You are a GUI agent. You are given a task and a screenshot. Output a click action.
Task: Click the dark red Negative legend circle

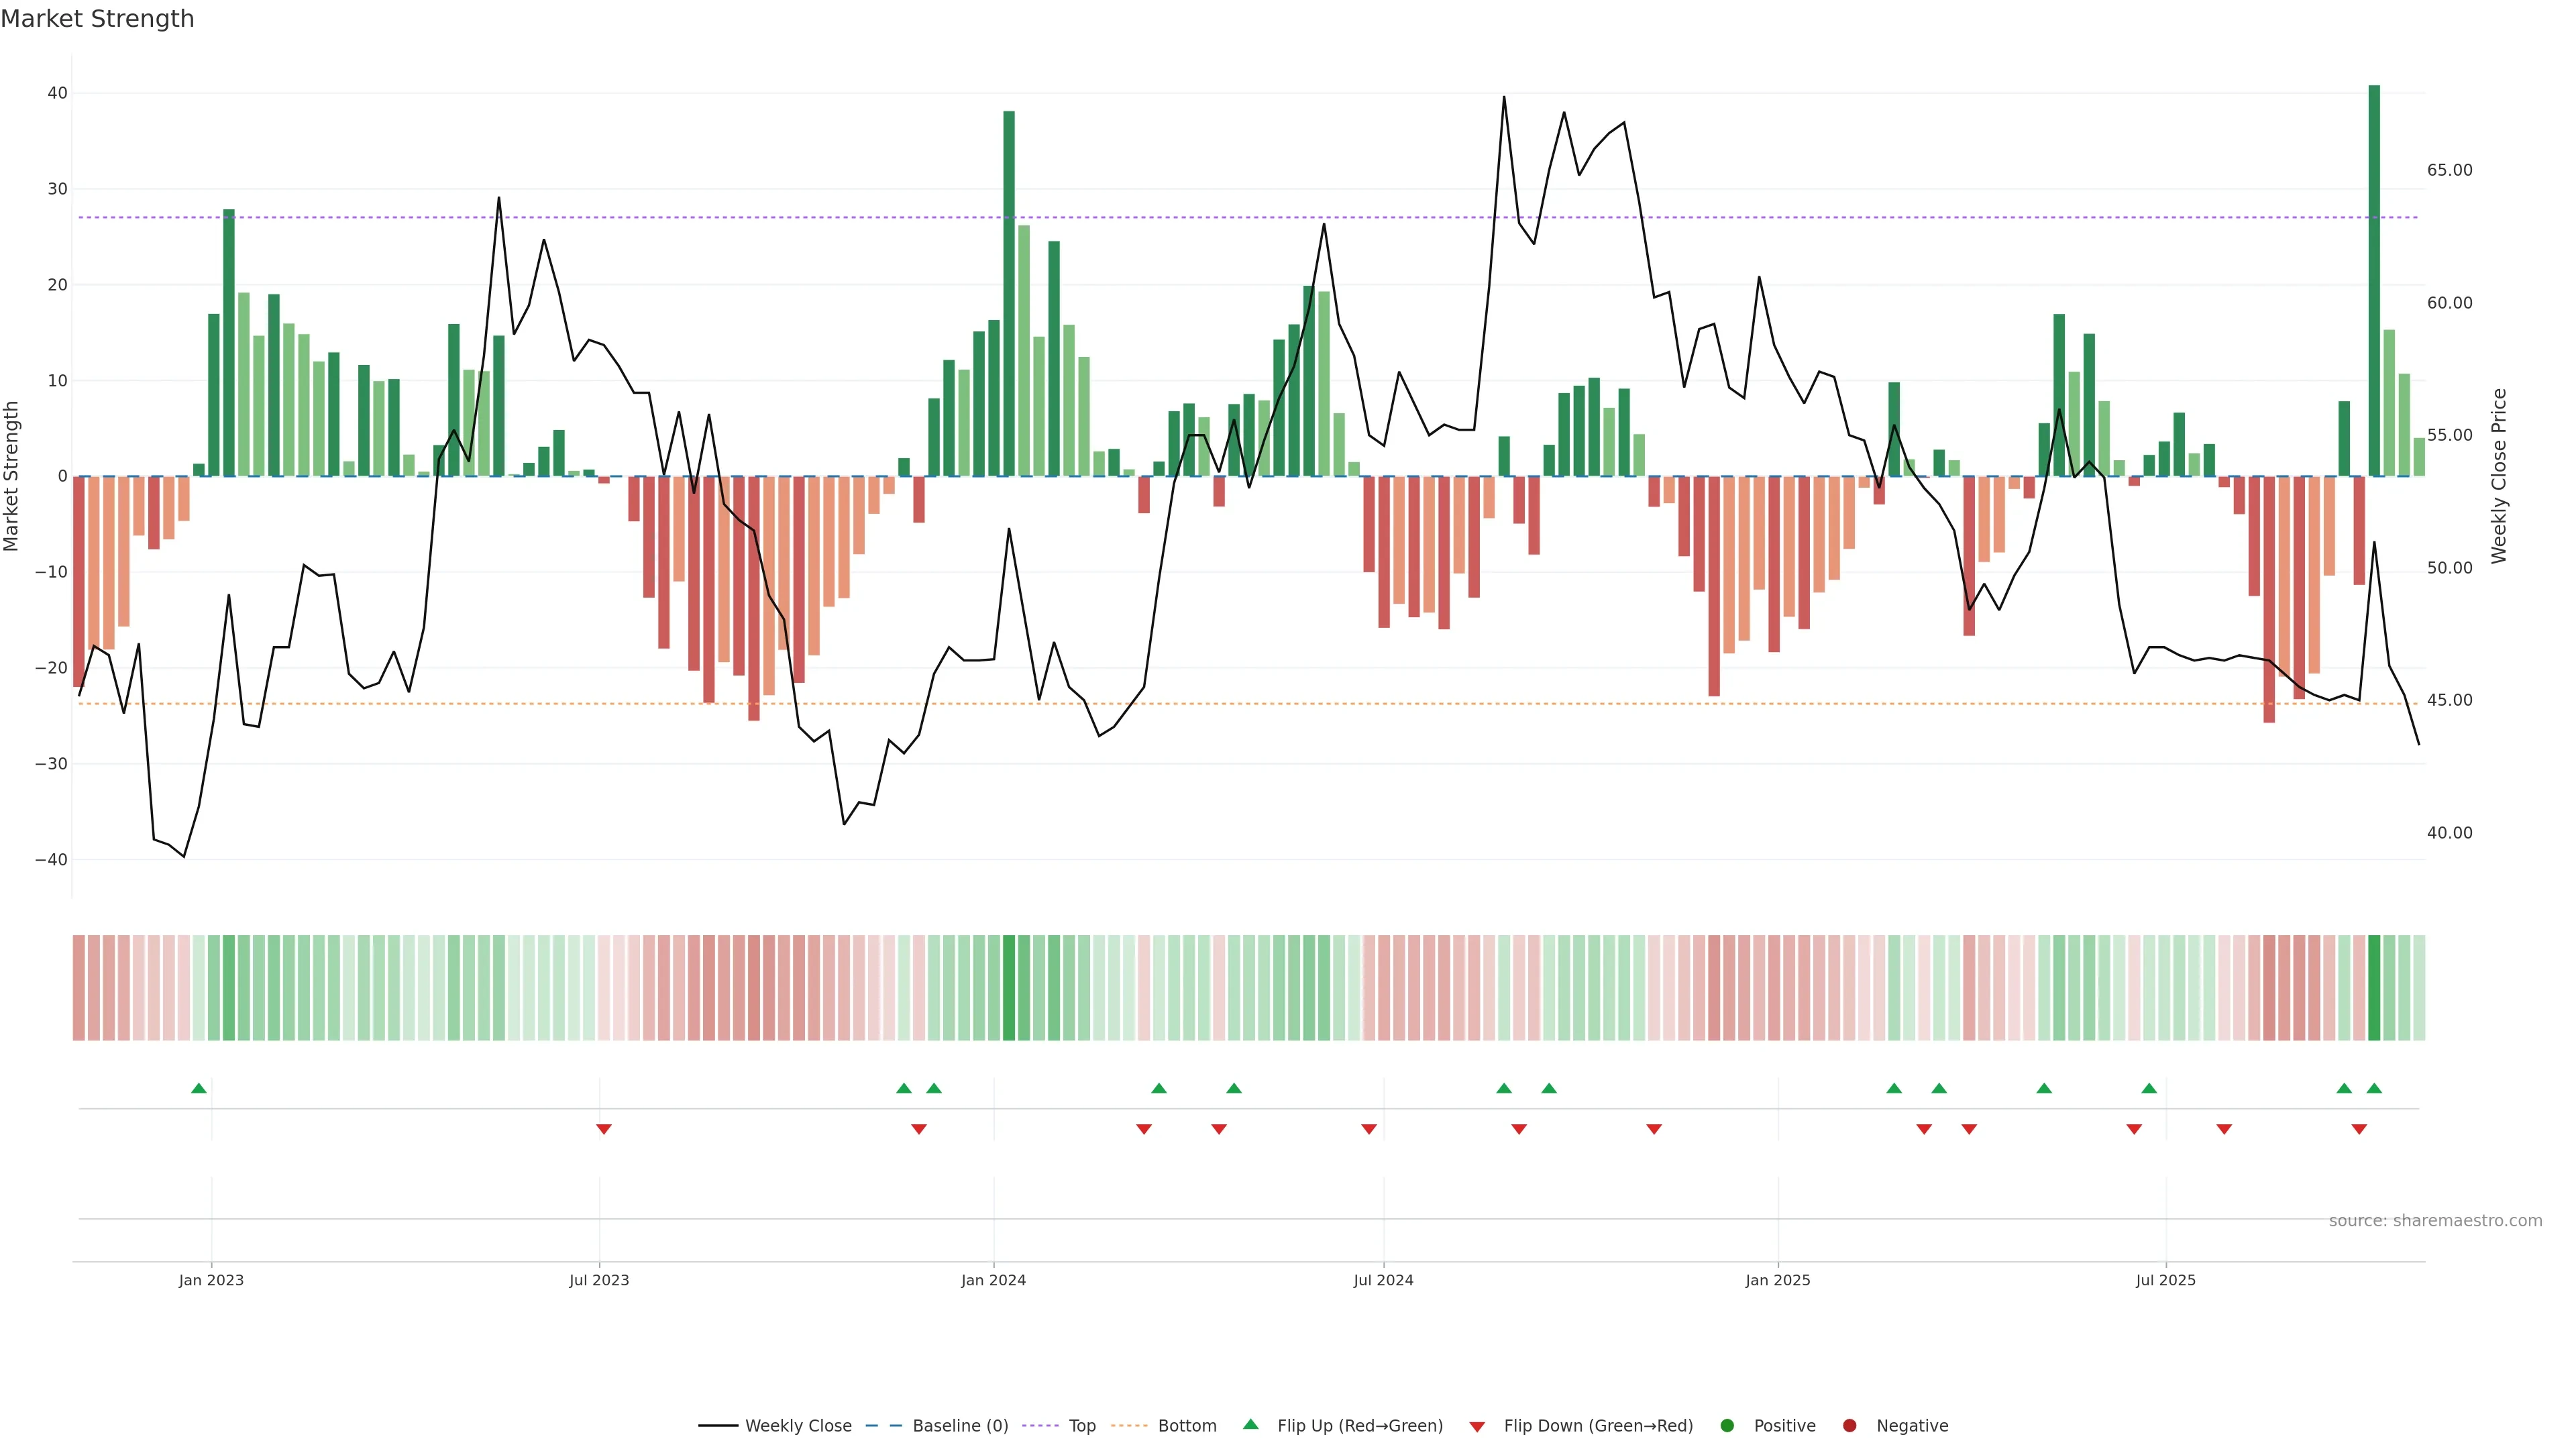1849,1425
